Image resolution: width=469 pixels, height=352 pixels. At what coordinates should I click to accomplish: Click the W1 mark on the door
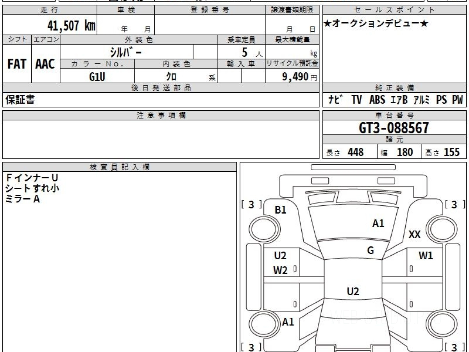point(426,256)
